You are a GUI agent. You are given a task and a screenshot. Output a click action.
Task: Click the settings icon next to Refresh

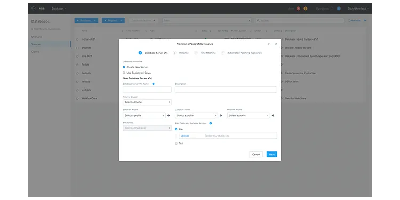pos(365,21)
